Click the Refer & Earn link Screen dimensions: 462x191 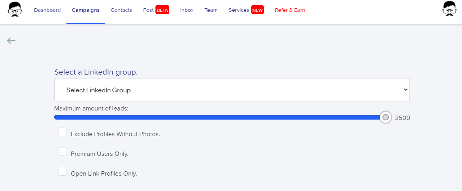click(x=290, y=10)
